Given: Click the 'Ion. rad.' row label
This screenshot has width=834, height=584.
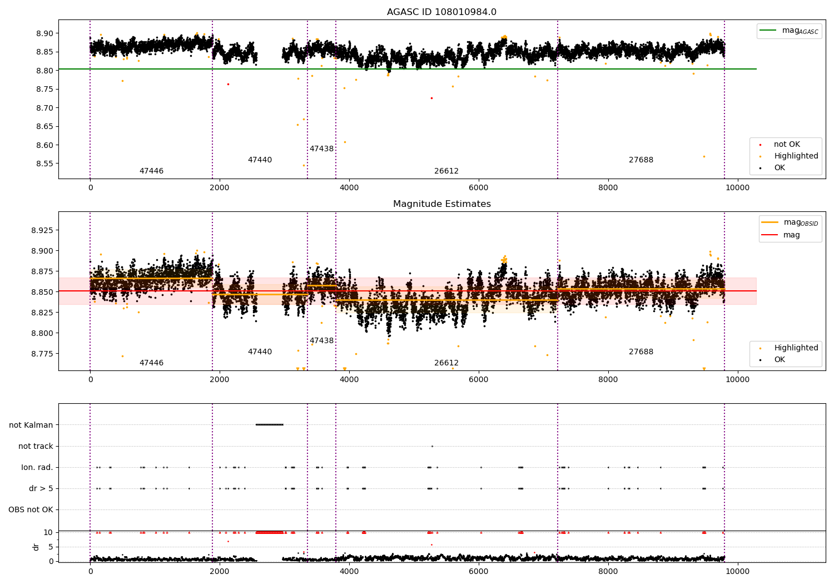Looking at the screenshot, I should pyautogui.click(x=37, y=468).
